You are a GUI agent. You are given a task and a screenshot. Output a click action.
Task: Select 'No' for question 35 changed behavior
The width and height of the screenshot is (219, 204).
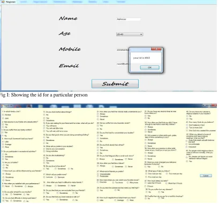[159, 167]
